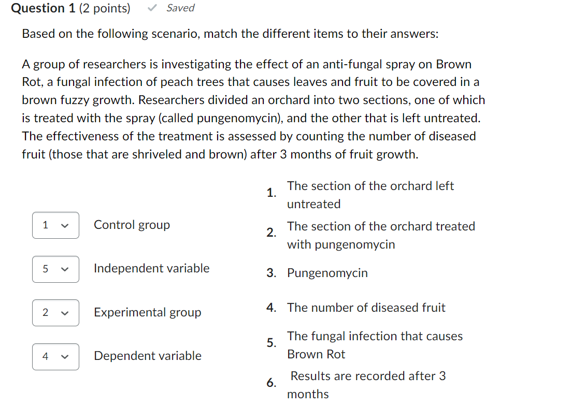Open the Control group answer dropdown
Screen dimensions: 571x405
coord(55,225)
